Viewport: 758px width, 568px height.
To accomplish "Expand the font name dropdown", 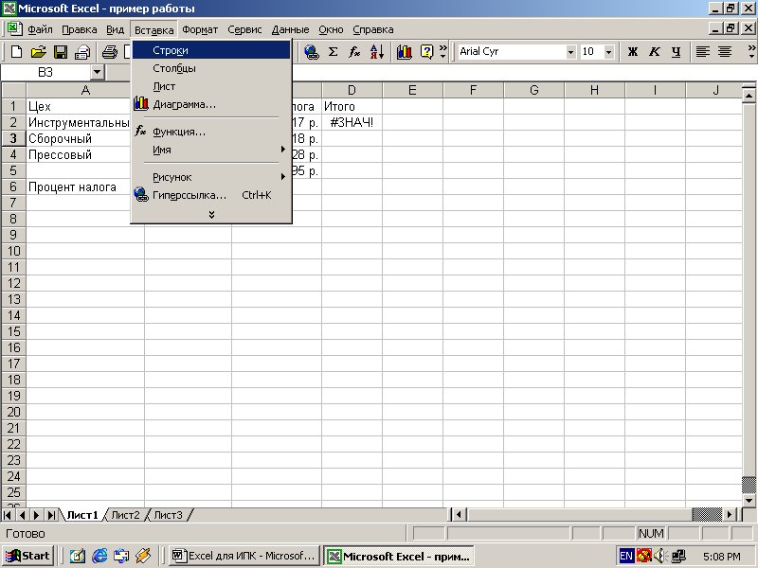I will (x=571, y=52).
